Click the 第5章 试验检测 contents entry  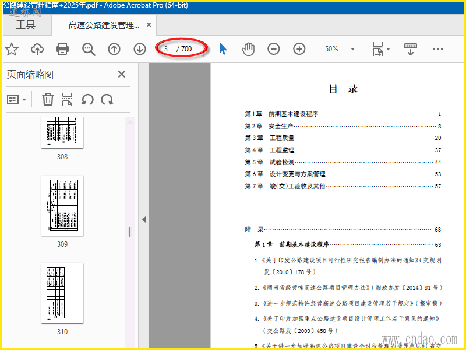pos(343,162)
